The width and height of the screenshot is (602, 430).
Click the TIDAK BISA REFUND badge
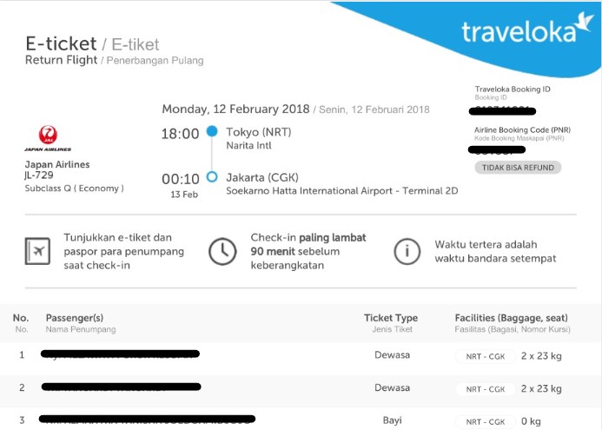click(x=518, y=167)
